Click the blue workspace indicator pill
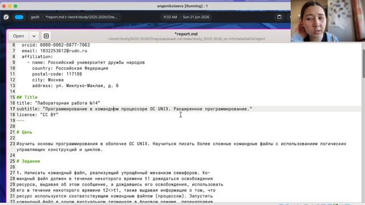365x205 pixels. [19, 17]
